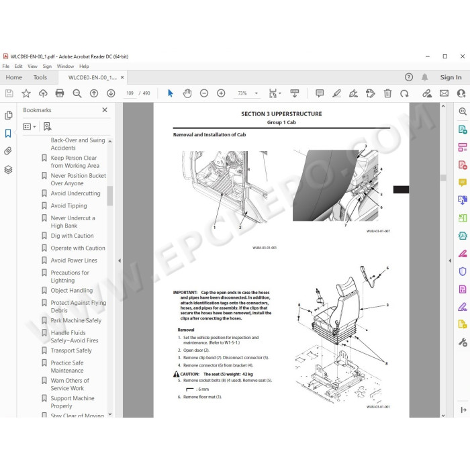The width and height of the screenshot is (470, 470).
Task: Zoom in with plus icon
Action: pyautogui.click(x=221, y=93)
